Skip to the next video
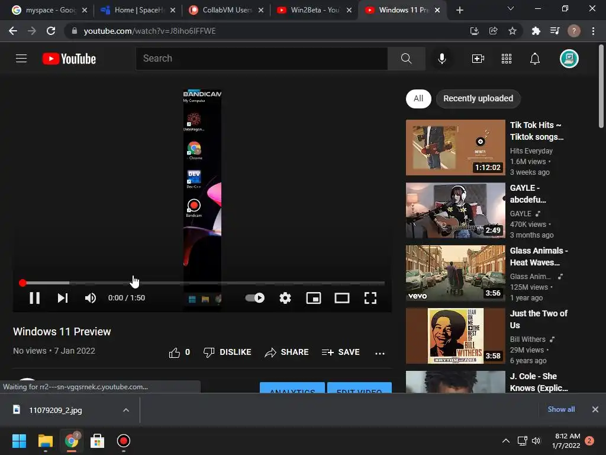This screenshot has width=606, height=455. (x=63, y=298)
